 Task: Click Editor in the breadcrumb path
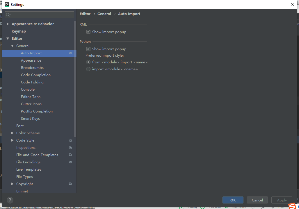click(85, 14)
